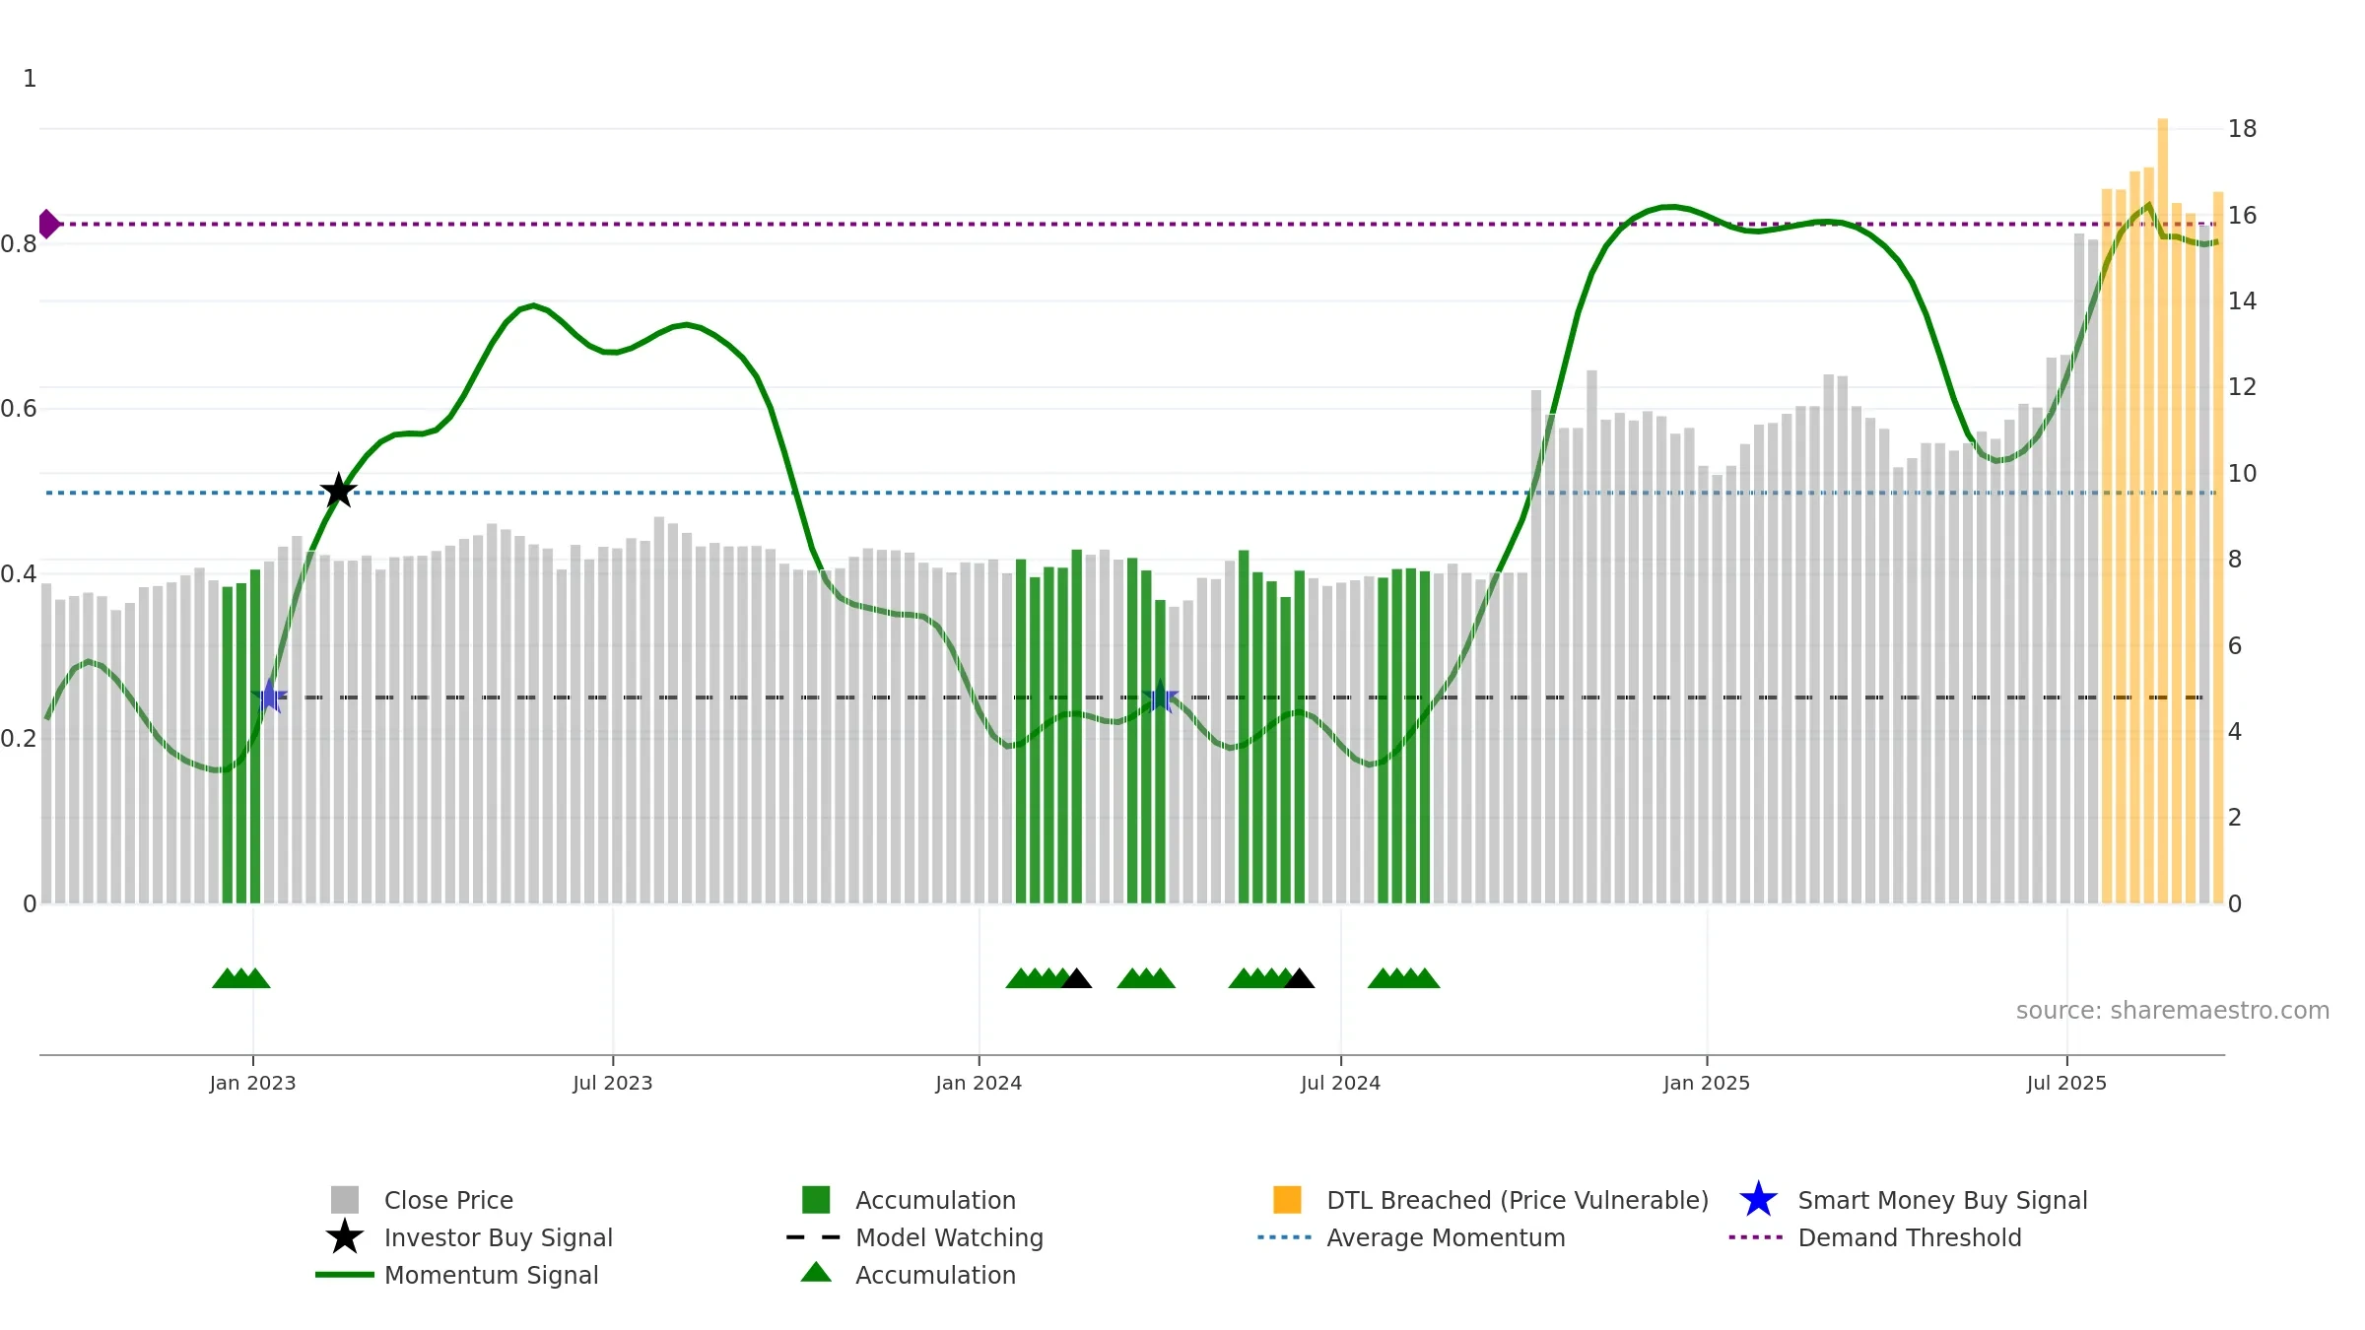Click the black Investor Buy Signal star on chart

(338, 490)
